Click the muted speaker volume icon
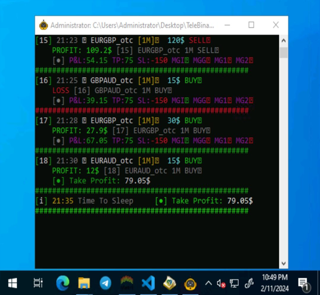This screenshot has width=320, height=295. point(221,283)
